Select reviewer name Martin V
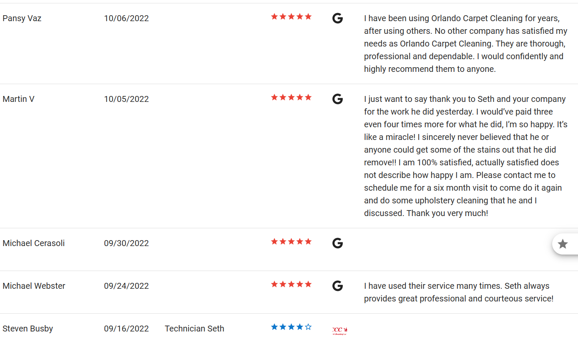The image size is (578, 345). click(x=19, y=99)
